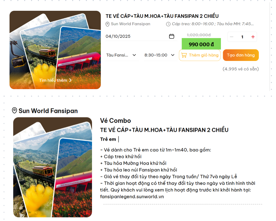Click the Vé Combo detail image
Viewport: 276px width, 221px height.
pos(52,167)
